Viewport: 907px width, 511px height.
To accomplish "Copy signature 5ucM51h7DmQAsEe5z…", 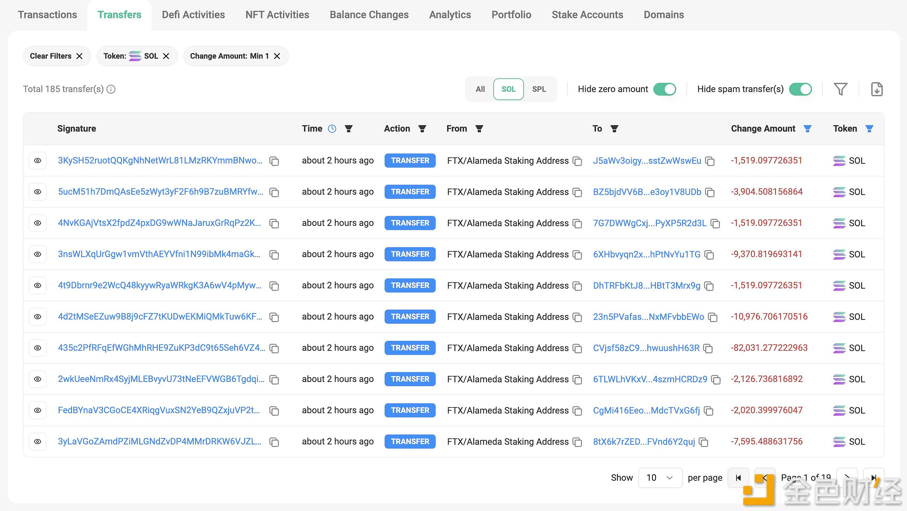I will tap(274, 192).
